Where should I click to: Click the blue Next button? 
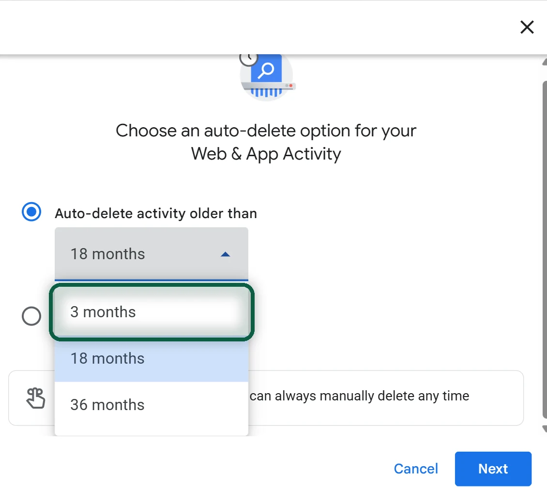493,469
